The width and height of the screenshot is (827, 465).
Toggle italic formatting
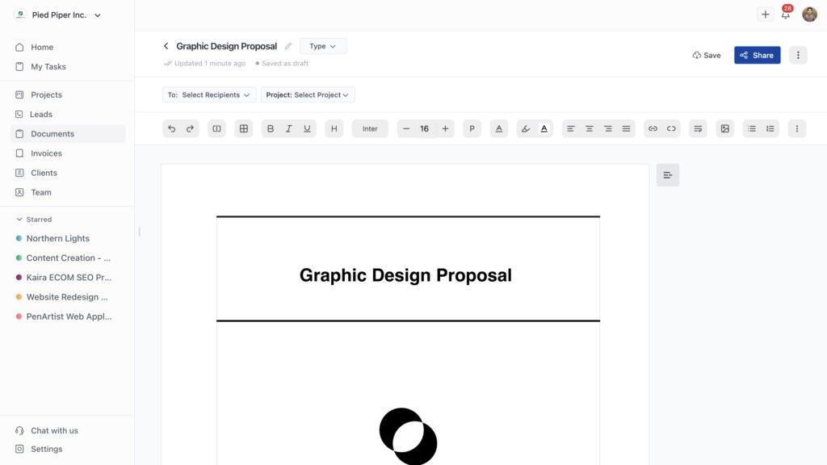point(288,128)
